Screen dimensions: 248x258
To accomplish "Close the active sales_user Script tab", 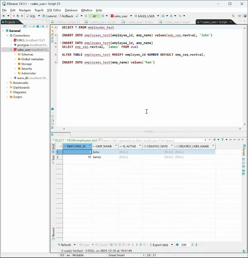I will [x=231, y=22].
